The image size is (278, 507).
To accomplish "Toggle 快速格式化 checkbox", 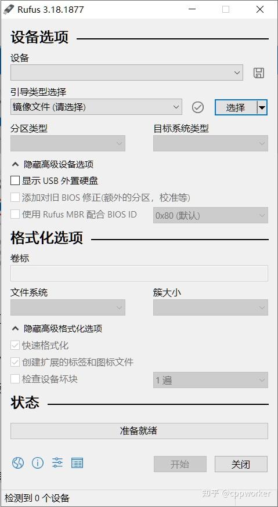I will [15, 345].
